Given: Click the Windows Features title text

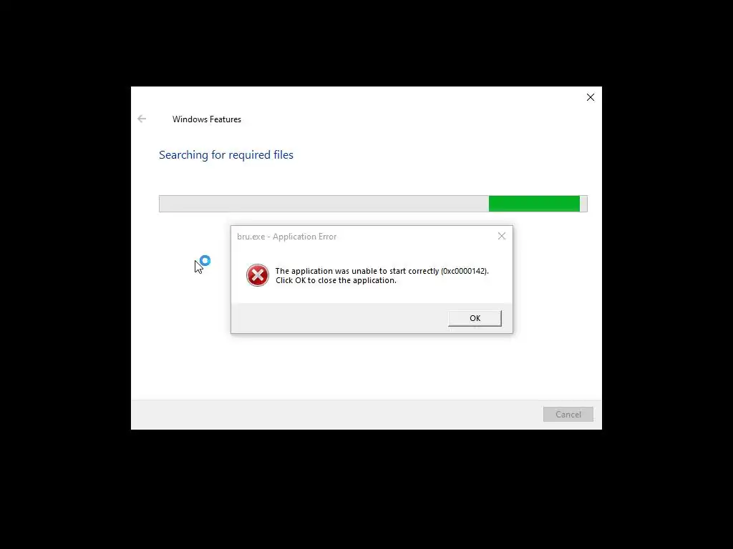Looking at the screenshot, I should (207, 119).
